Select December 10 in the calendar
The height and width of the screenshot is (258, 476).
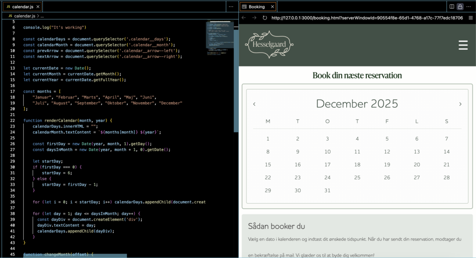pos(327,152)
